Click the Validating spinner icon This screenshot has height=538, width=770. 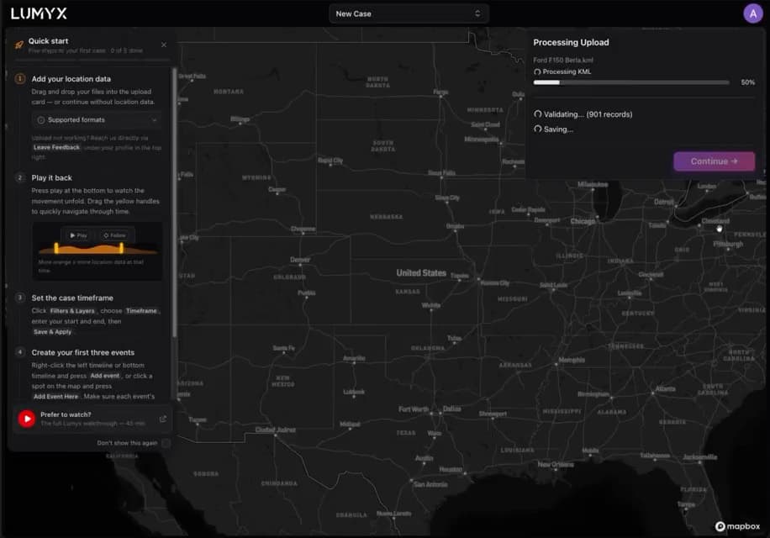pos(538,113)
